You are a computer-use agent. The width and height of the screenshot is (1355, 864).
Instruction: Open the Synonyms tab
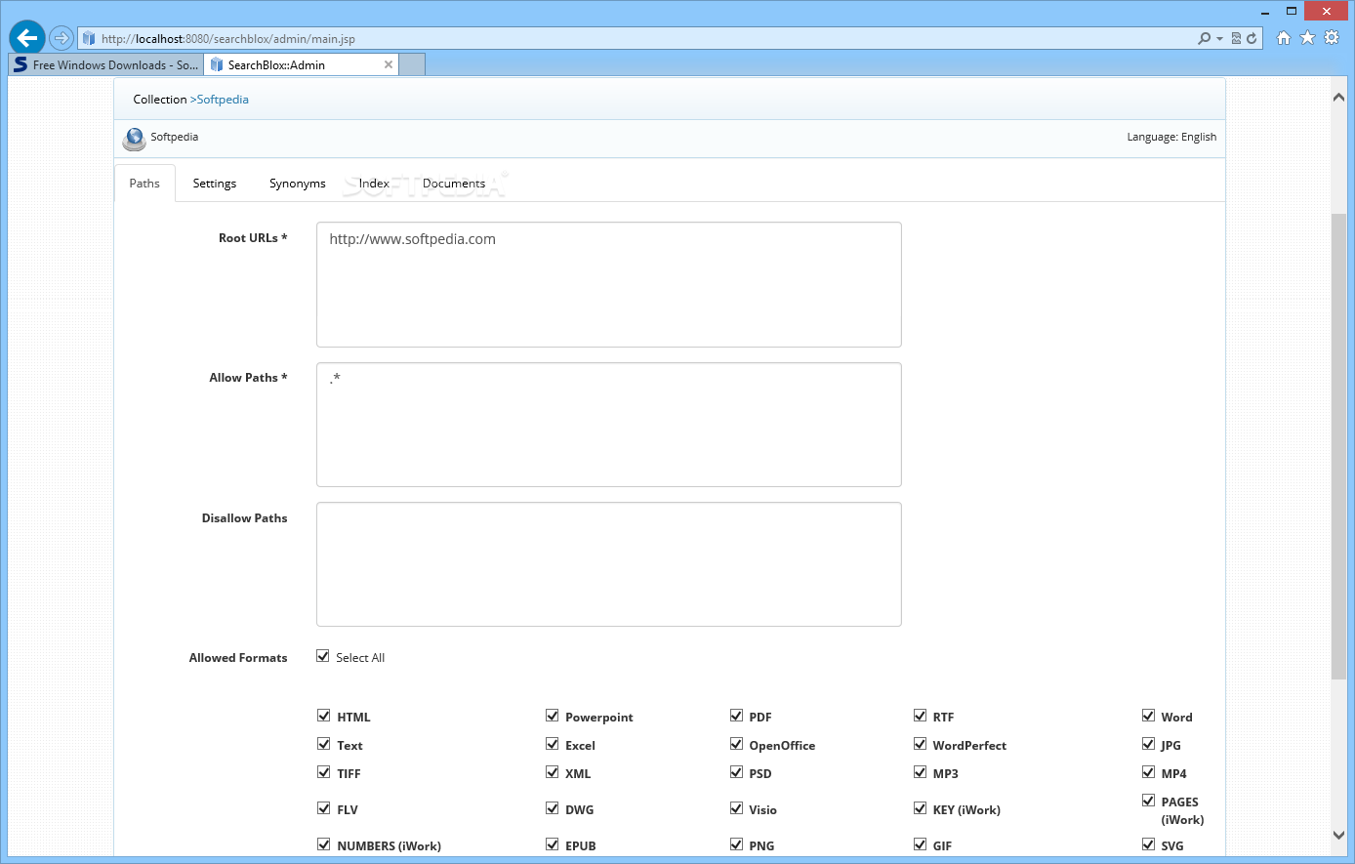(298, 184)
